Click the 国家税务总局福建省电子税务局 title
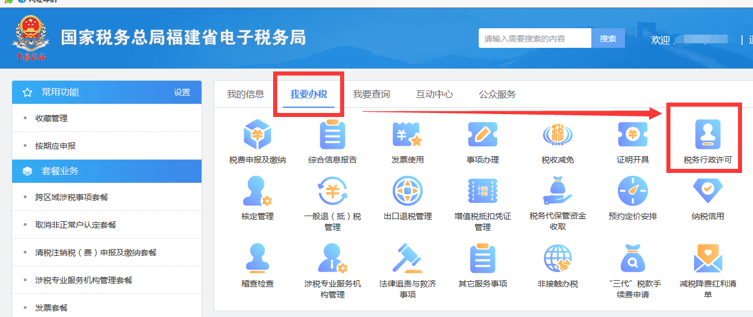Viewport: 753px width, 317px height. [184, 37]
